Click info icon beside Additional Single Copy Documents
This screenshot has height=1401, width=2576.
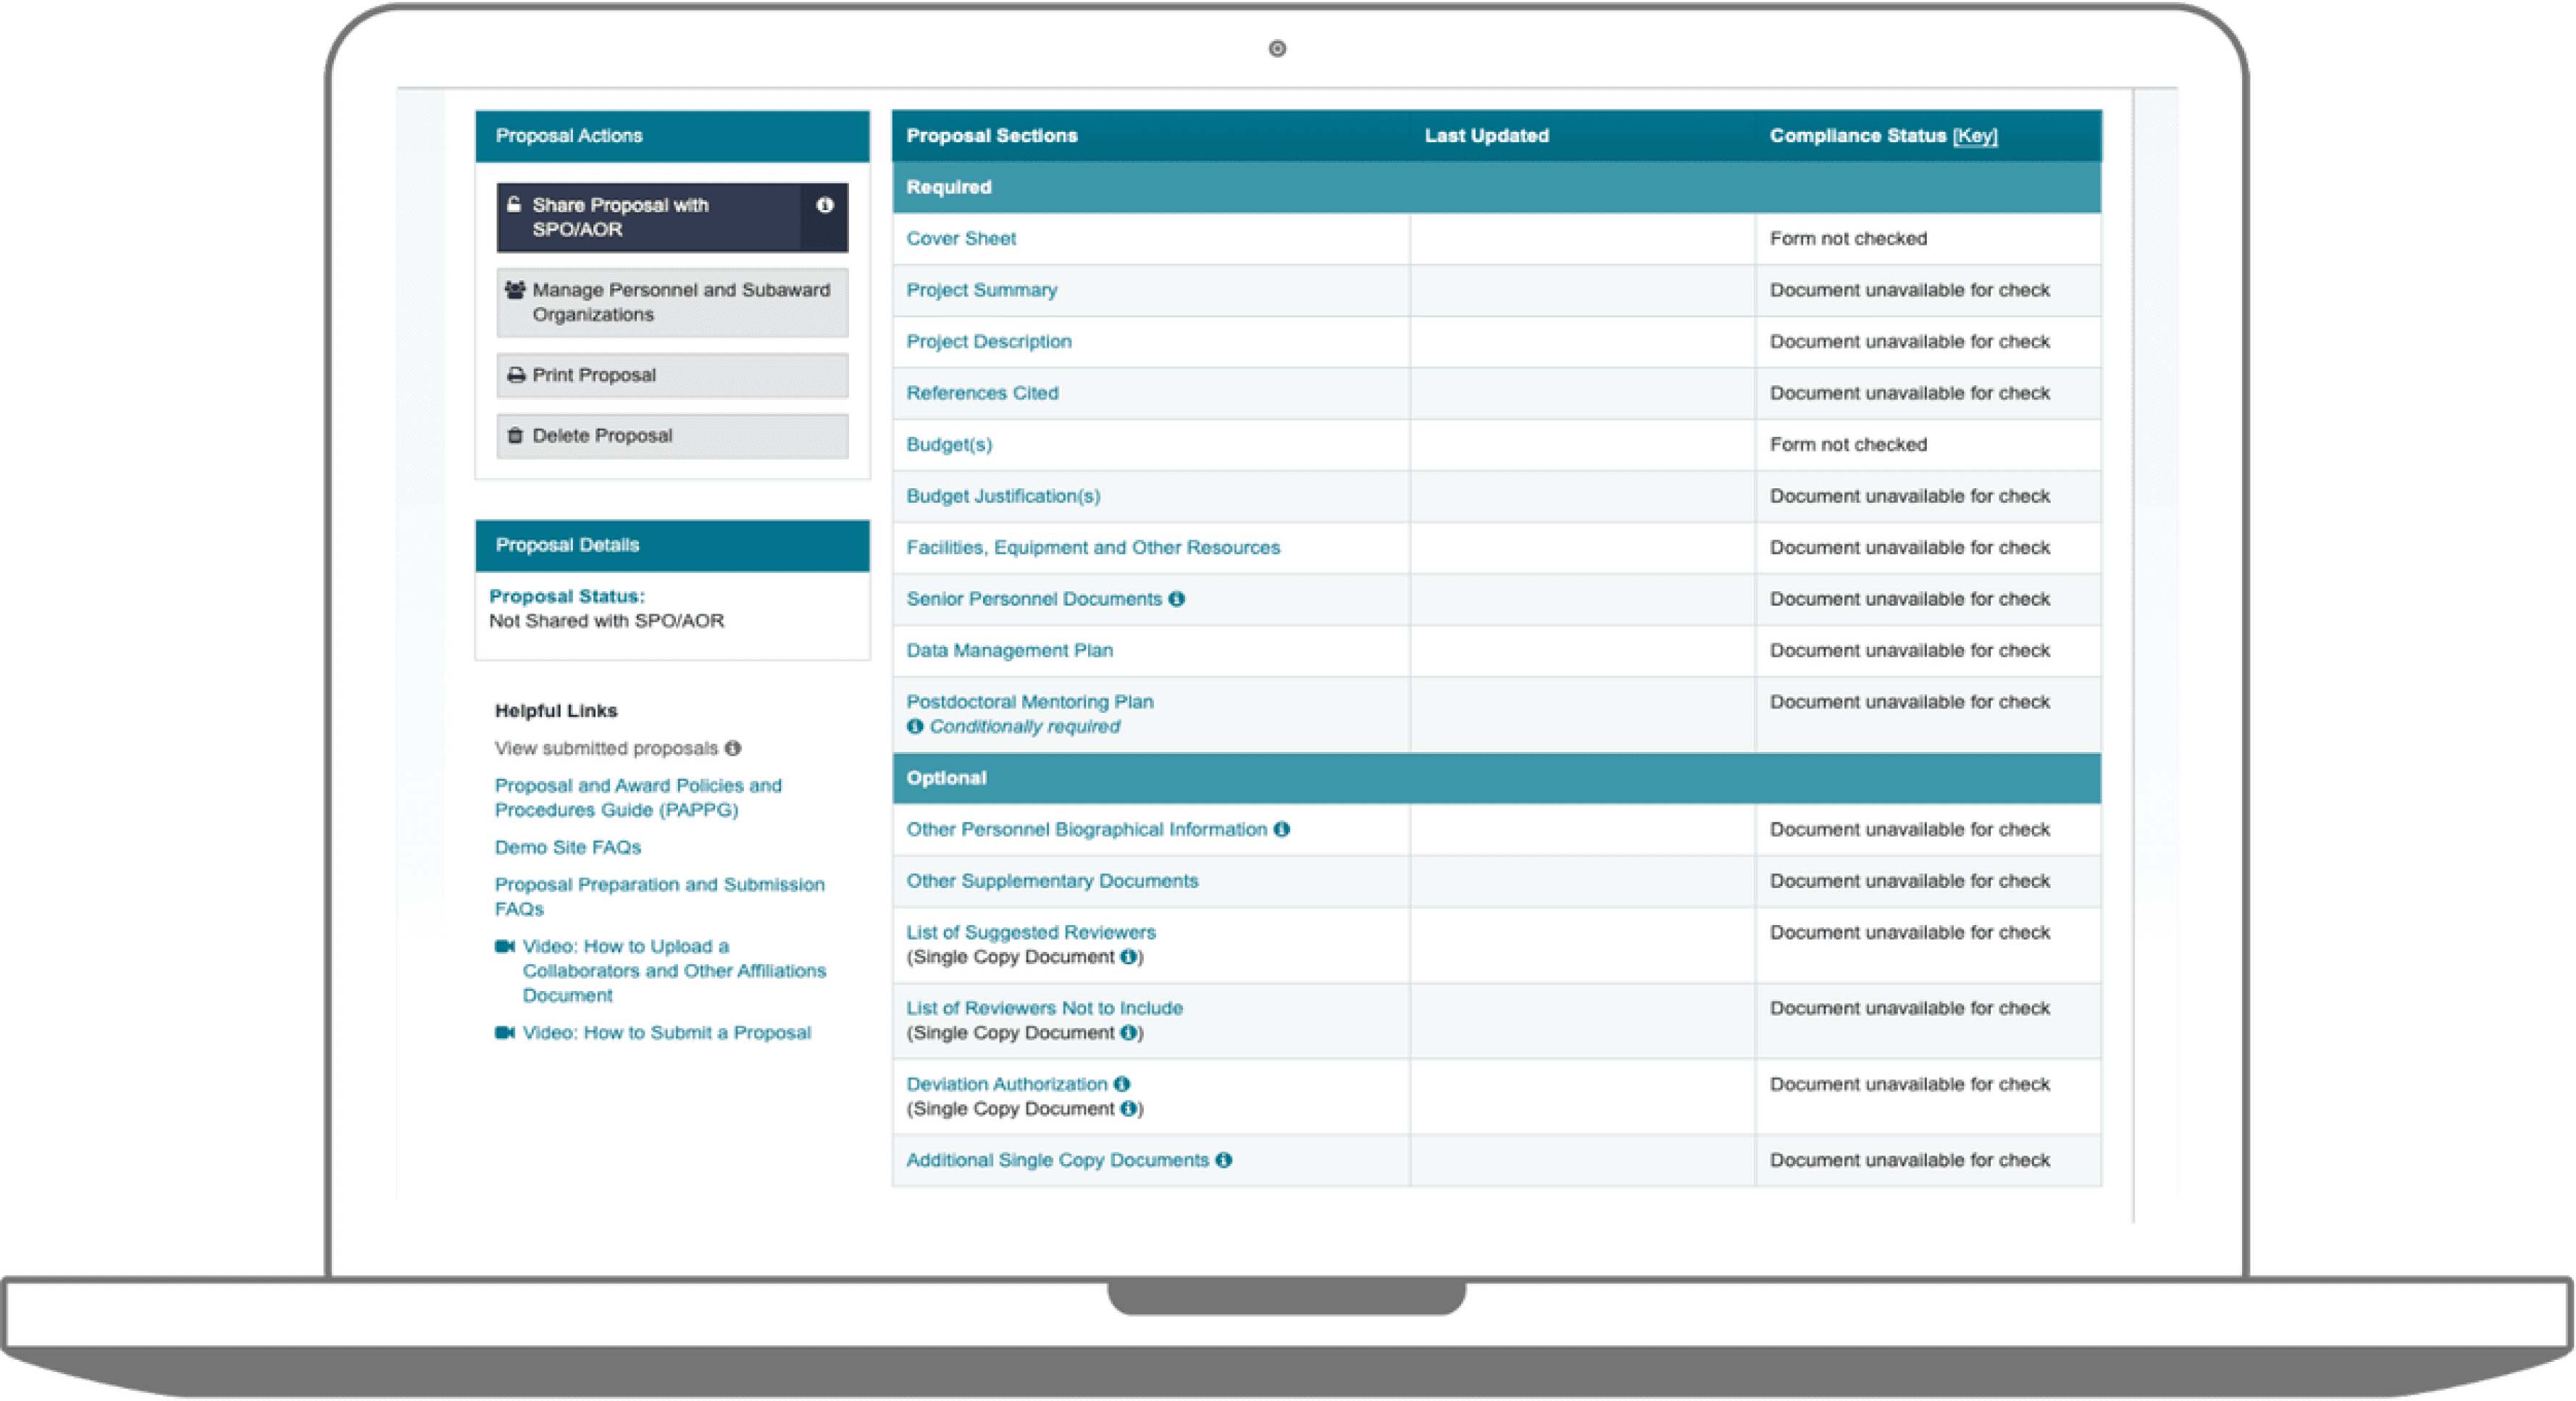click(x=1223, y=1160)
